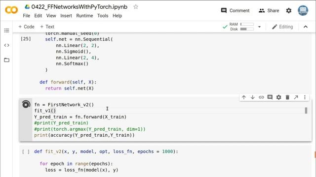The width and height of the screenshot is (316, 177).
Task: Click the 'loss = loss_fn(model(x), y)' line
Action: 81,170
